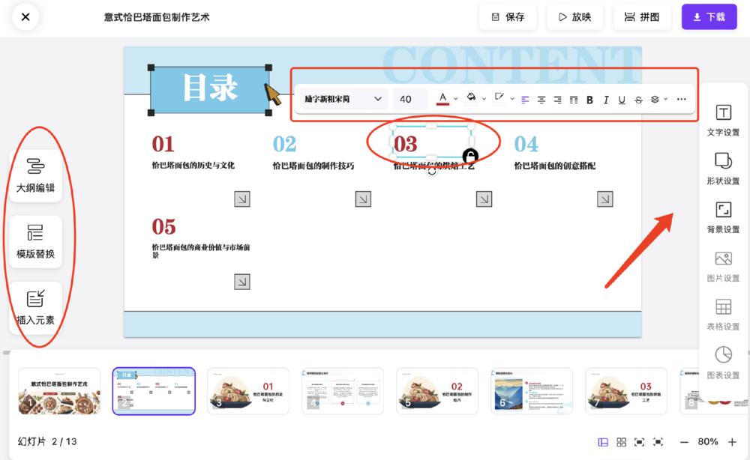Click the 保存 save button
The width and height of the screenshot is (750, 460).
pos(508,16)
